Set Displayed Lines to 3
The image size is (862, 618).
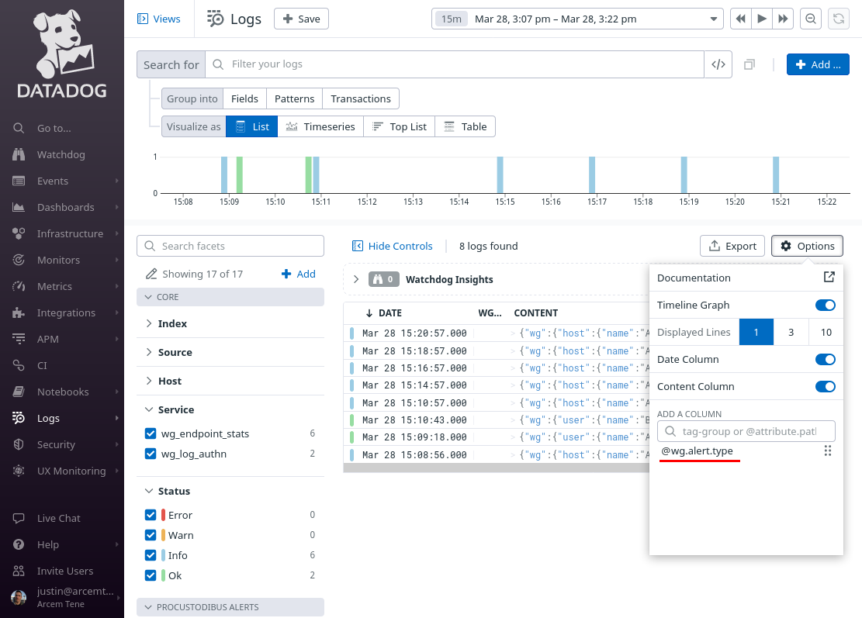(791, 332)
